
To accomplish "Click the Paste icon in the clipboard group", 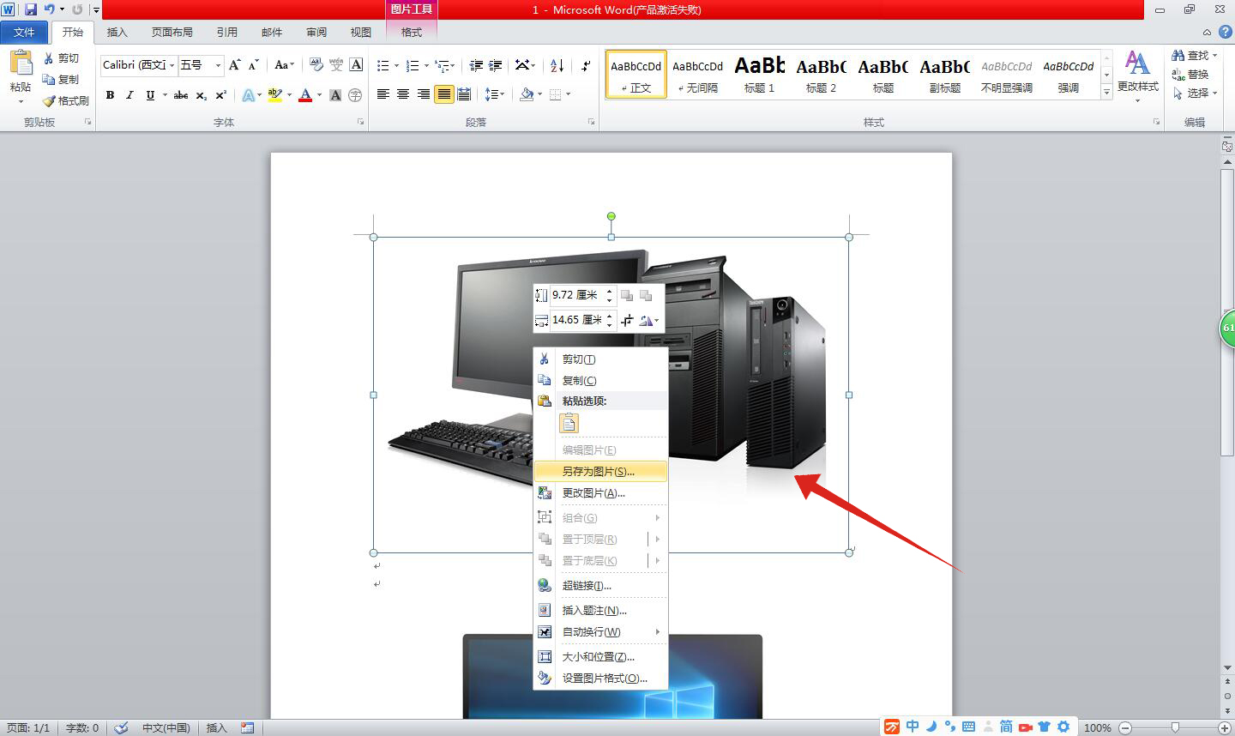I will (21, 63).
